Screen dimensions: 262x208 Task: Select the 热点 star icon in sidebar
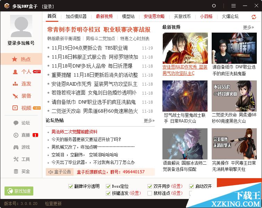pos(15,59)
